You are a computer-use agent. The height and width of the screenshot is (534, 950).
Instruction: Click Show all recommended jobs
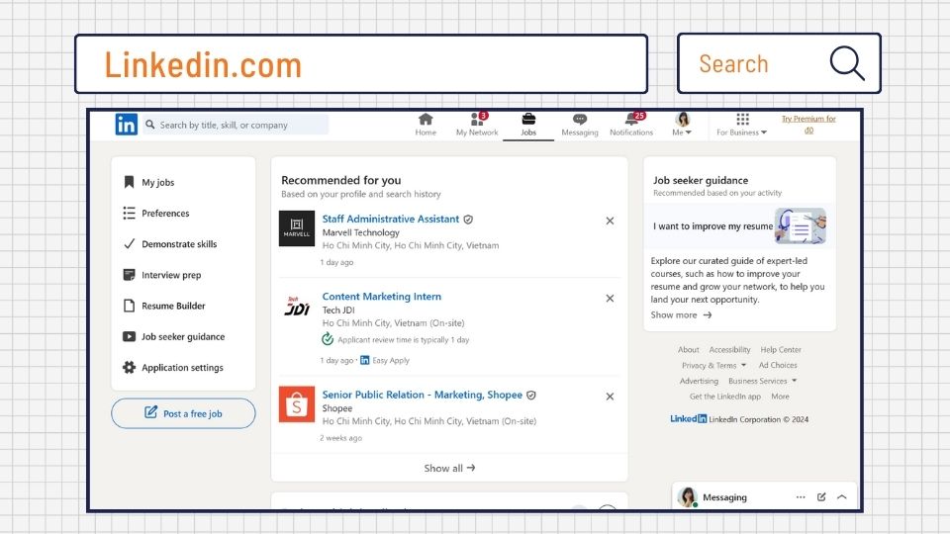pos(449,468)
